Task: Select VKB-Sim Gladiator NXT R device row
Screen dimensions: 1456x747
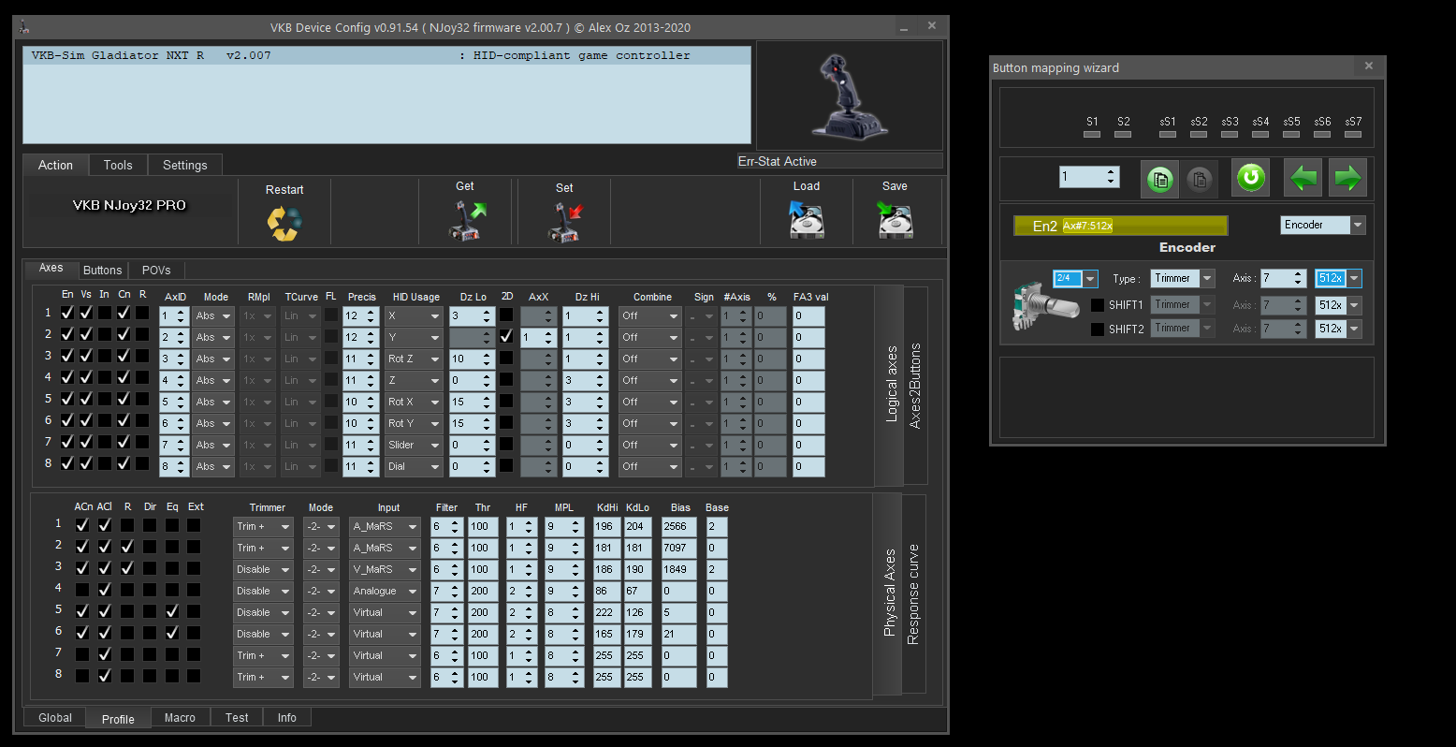Action: (x=386, y=55)
